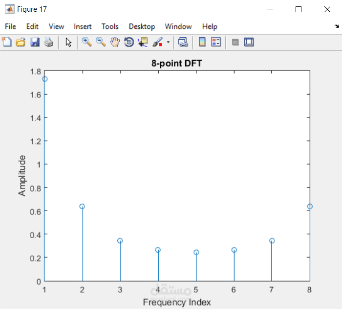Image resolution: width=342 pixels, height=309 pixels.
Task: Insert a legend using the toolbar icon
Action: (x=216, y=42)
